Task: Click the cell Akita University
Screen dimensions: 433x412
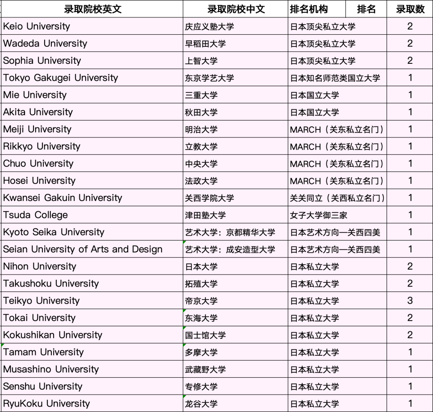Action: click(92, 112)
